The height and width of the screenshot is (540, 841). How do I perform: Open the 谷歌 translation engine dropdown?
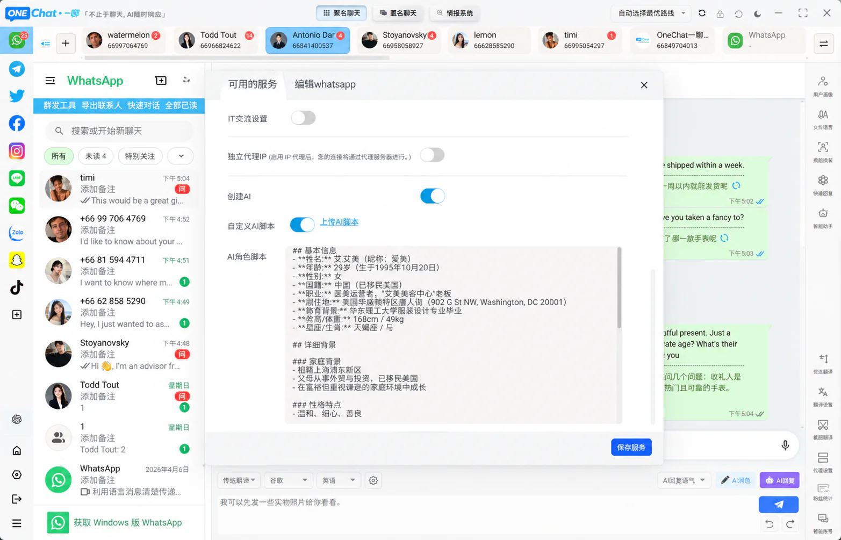(x=288, y=480)
